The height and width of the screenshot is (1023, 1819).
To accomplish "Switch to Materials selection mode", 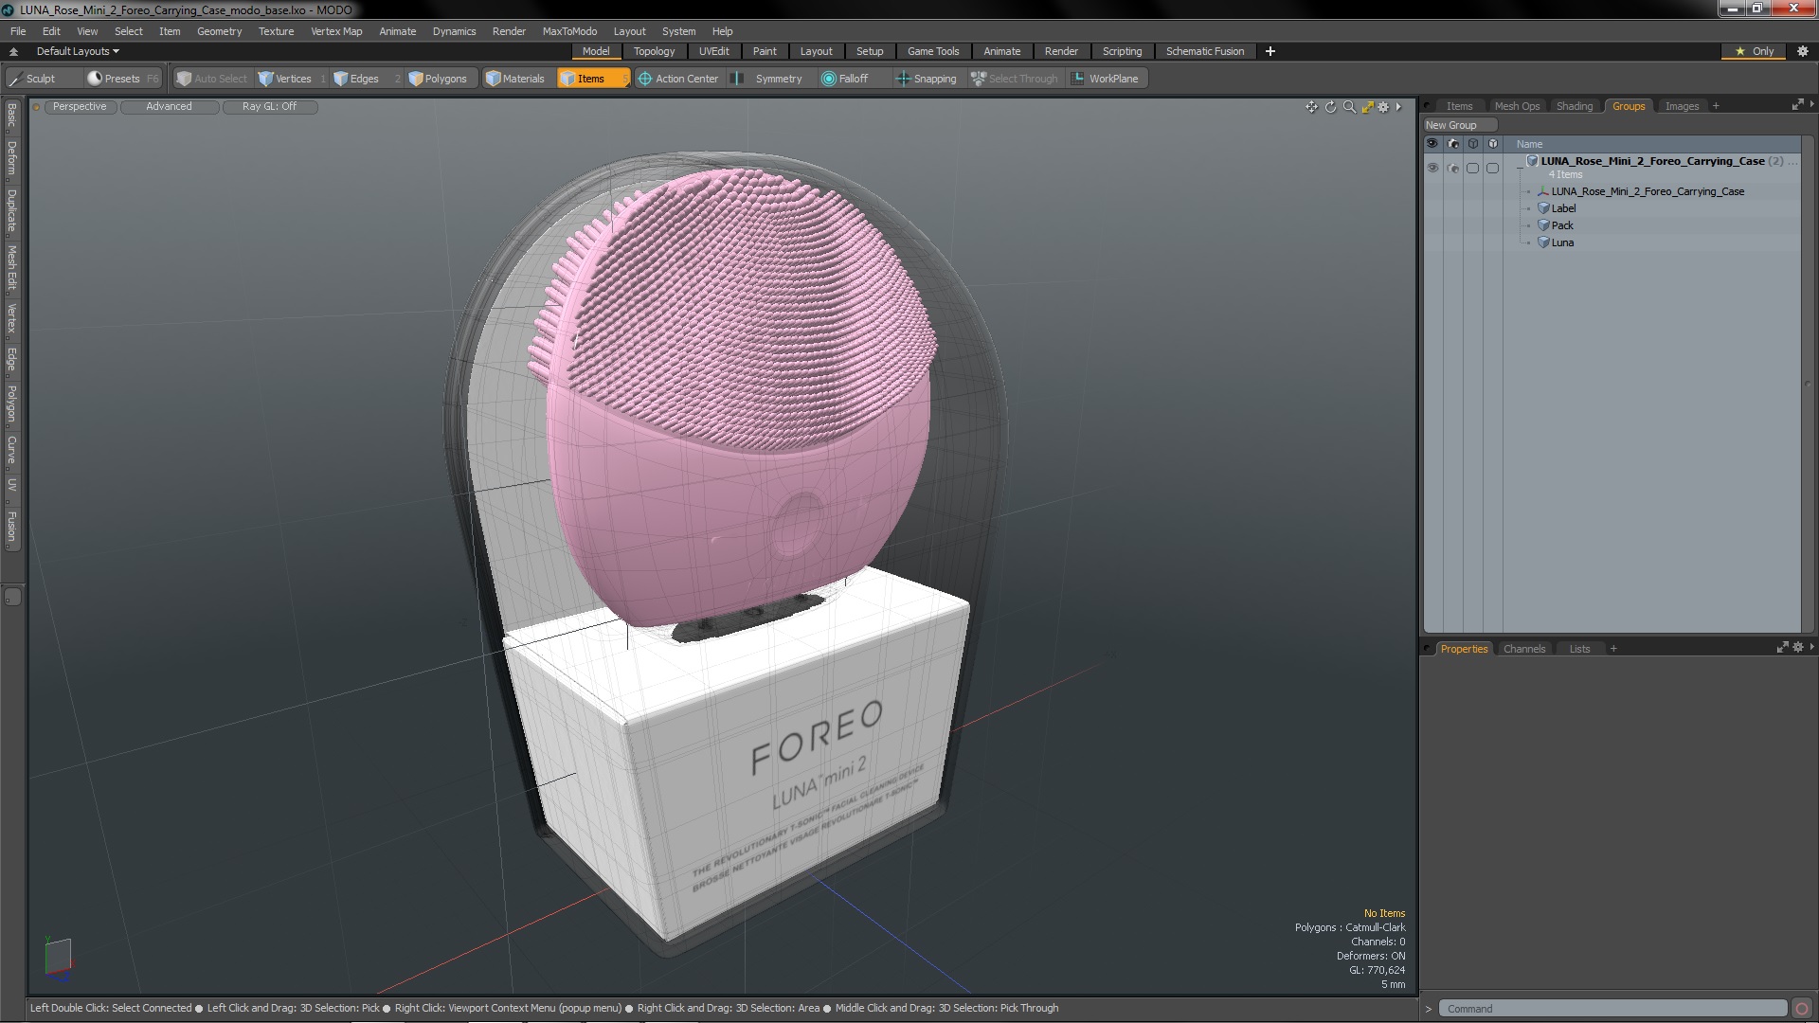I will click(x=515, y=79).
